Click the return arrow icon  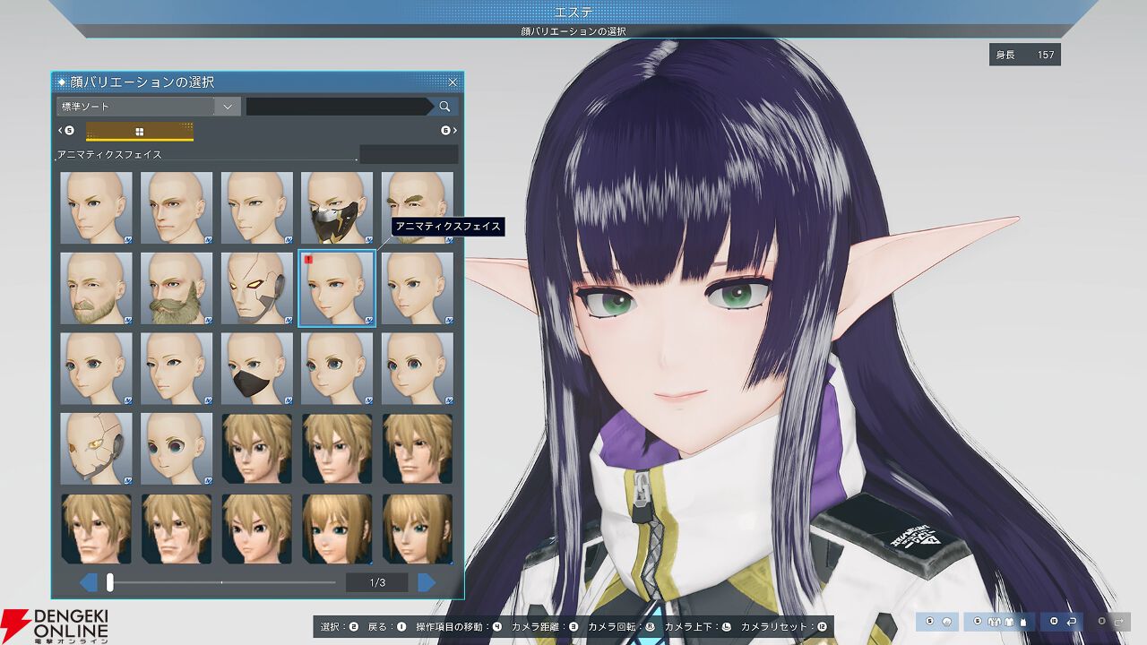pos(1064,621)
